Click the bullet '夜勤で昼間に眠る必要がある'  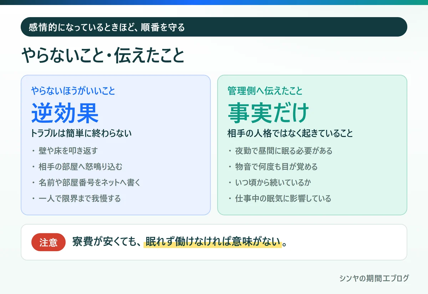[284, 151]
